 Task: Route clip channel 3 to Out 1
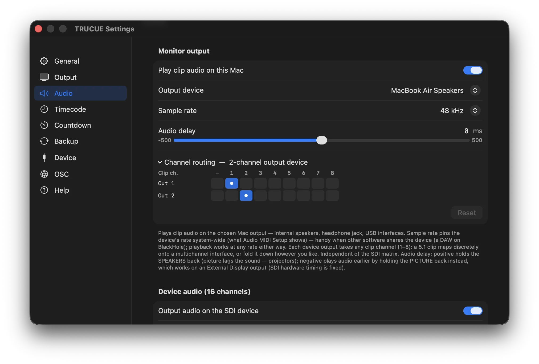point(260,183)
